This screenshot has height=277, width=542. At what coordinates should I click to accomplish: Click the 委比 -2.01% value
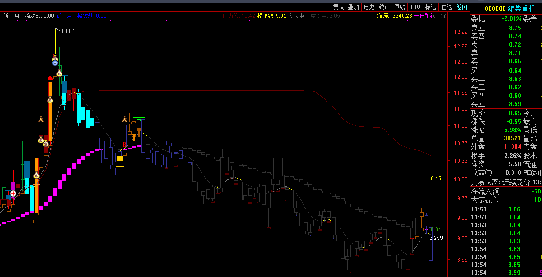(x=512, y=19)
